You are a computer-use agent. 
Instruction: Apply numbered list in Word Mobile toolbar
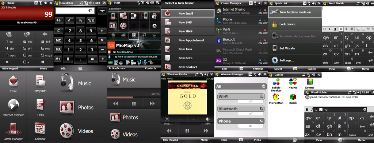pyautogui.click(x=358, y=29)
